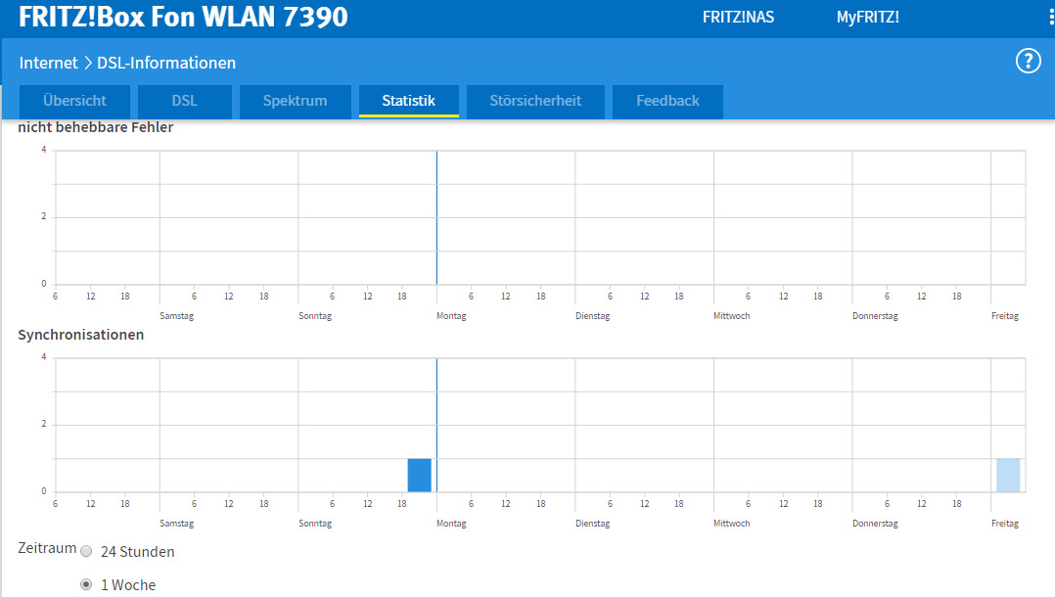Open the Spektrum tab
Screen dimensions: 1055x597
(295, 101)
